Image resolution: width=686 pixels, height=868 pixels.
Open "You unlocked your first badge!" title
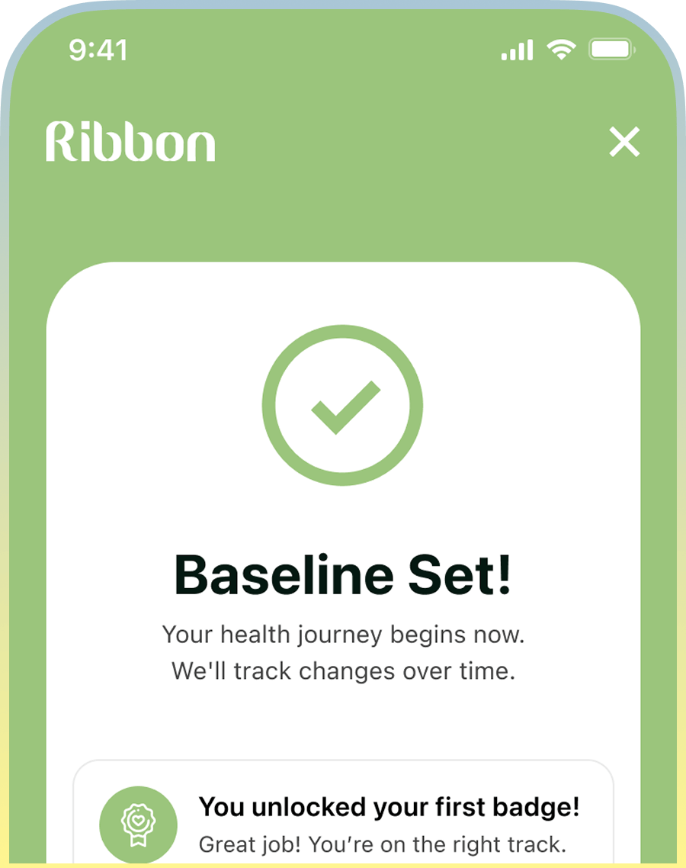pos(389,807)
